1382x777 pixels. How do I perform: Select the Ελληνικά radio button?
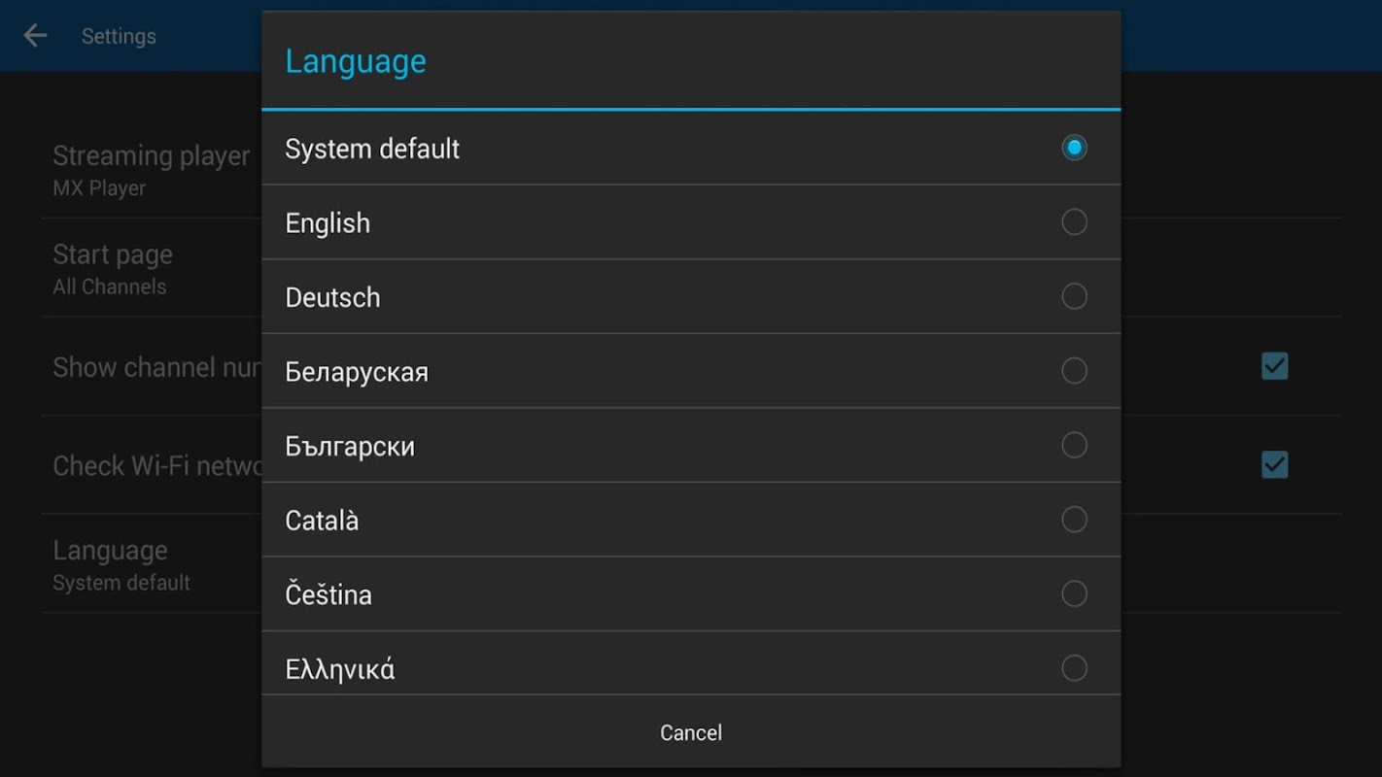point(1074,668)
